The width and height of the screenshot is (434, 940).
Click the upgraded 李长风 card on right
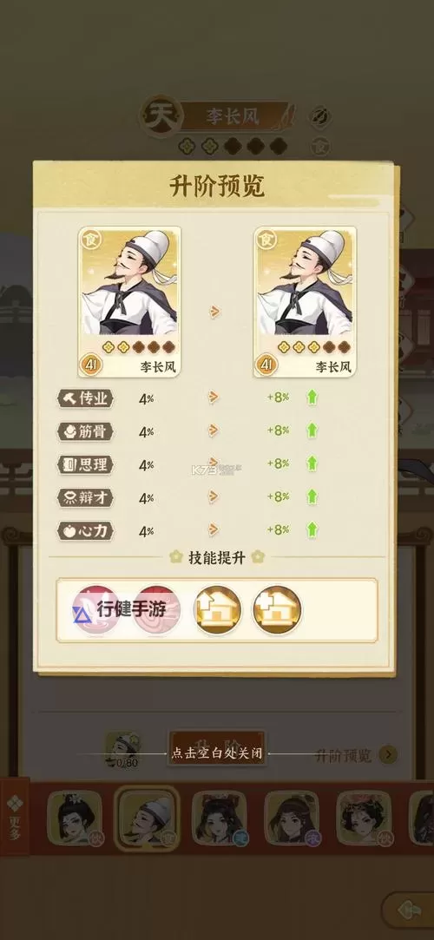coord(305,301)
